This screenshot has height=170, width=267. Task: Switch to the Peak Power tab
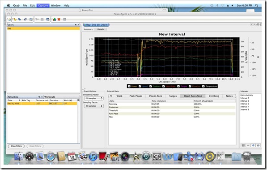[136, 96]
